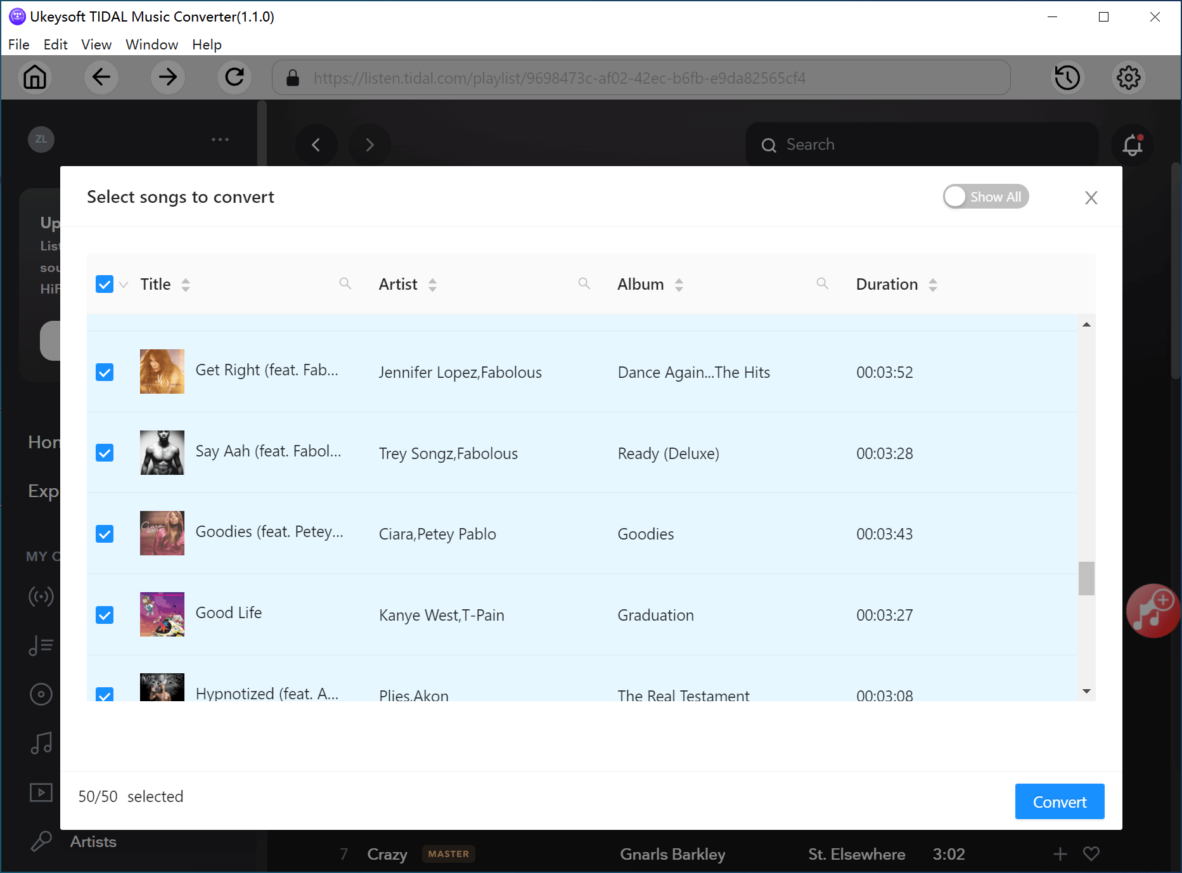Sort songs by Duration column arrows
The image size is (1182, 873).
[x=932, y=285]
